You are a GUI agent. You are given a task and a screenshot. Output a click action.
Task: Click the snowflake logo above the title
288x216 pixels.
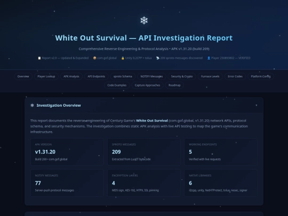click(144, 20)
